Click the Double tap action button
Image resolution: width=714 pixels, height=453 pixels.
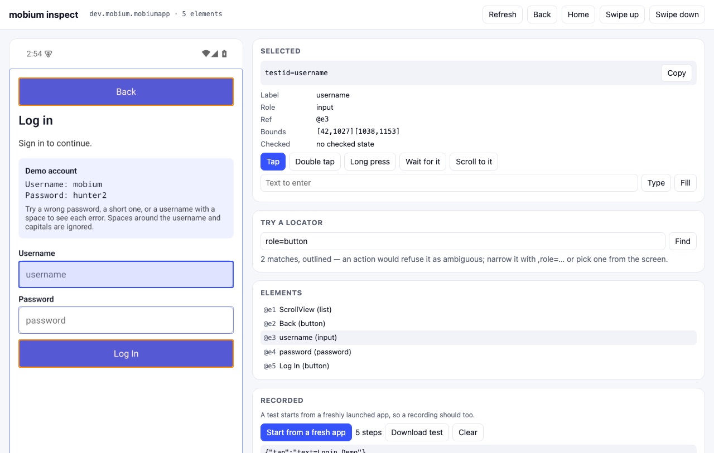[x=315, y=162]
